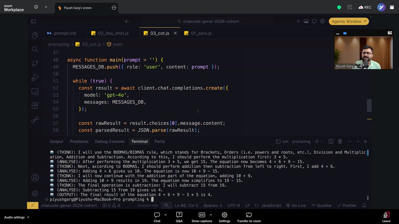Toggle the primary sidebar icon in the title bar
This screenshot has width=399, height=224.
[x=33, y=21]
